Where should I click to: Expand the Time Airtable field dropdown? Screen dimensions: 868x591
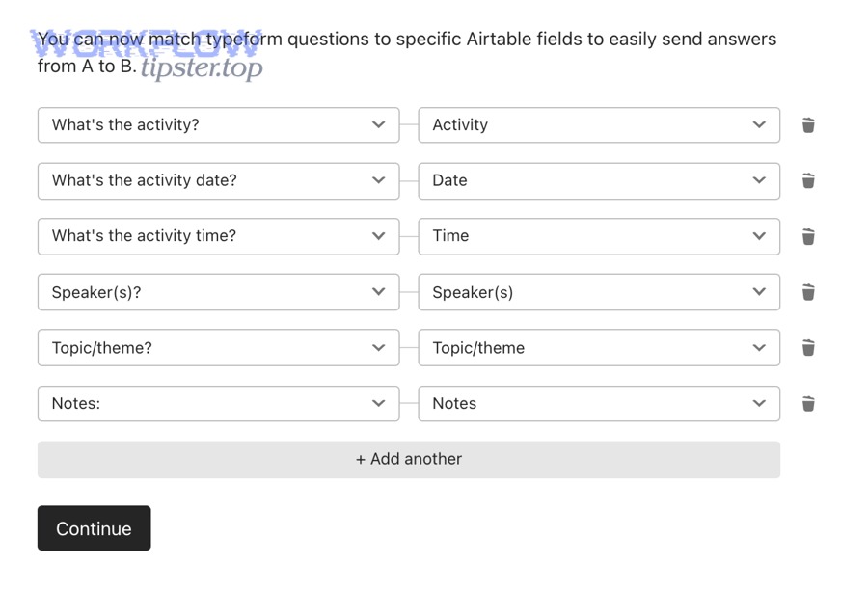(x=598, y=236)
